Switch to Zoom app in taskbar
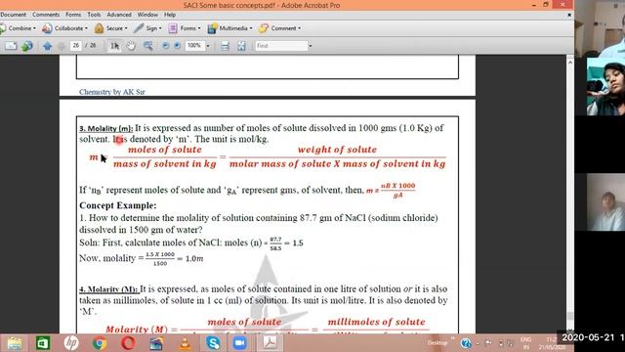This screenshot has width=625, height=352. (239, 343)
